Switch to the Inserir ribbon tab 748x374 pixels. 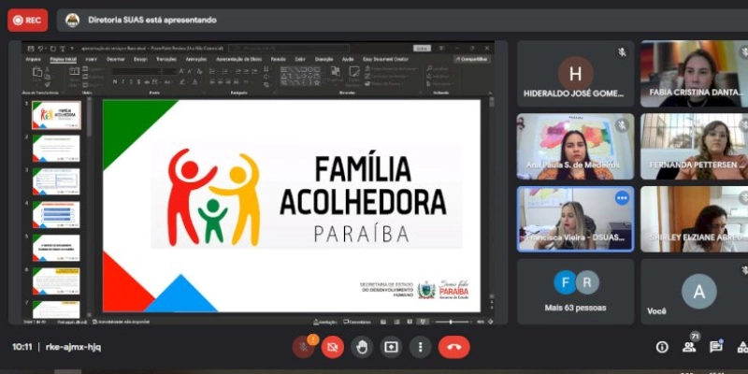point(91,59)
